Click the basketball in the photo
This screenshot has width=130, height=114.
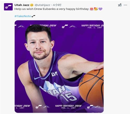click(x=91, y=87)
